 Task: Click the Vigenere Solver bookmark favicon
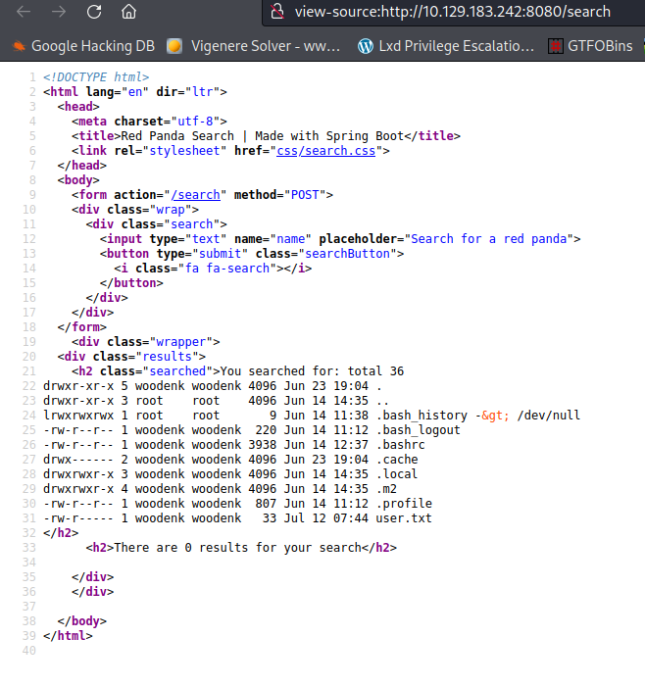tap(174, 46)
